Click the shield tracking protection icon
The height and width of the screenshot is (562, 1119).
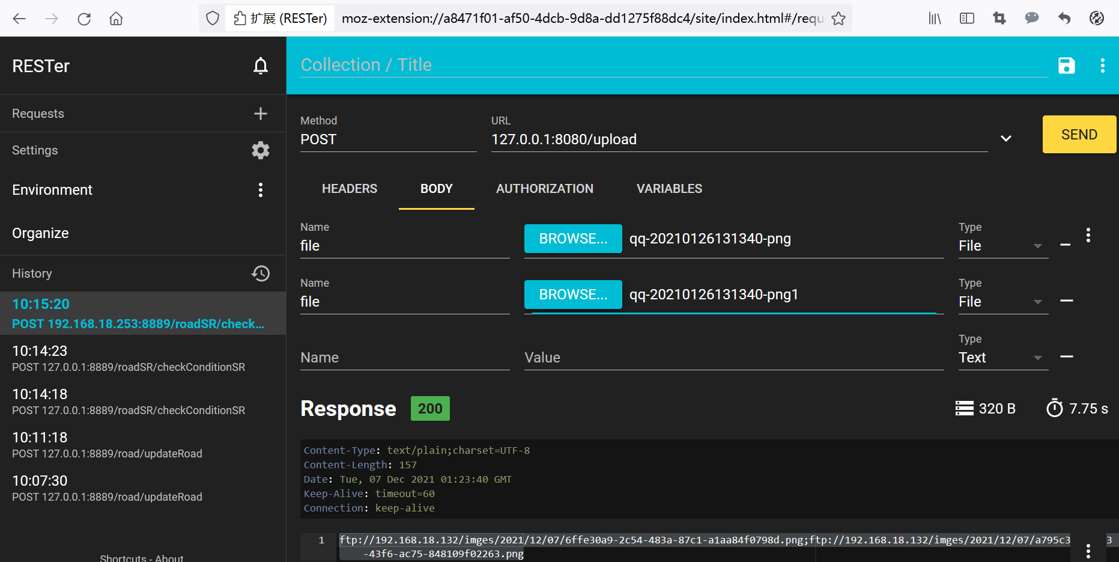(x=213, y=19)
